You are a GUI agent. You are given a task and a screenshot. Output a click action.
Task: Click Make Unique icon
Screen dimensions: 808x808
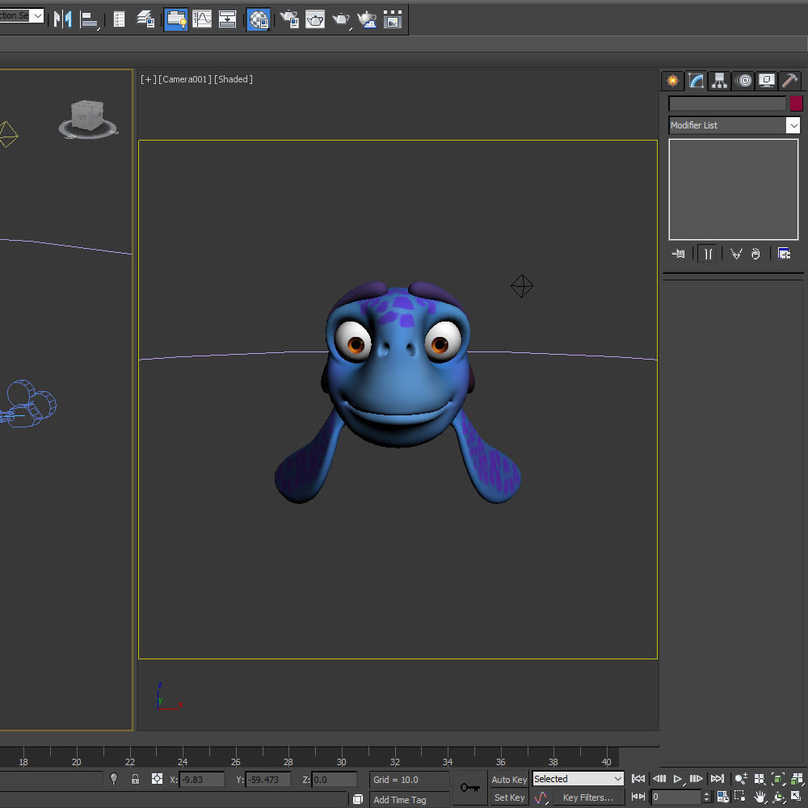tap(736, 254)
